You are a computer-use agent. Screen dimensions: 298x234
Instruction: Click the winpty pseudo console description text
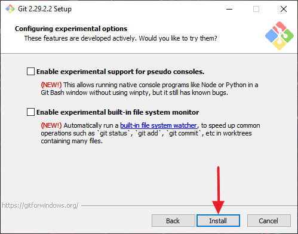(150, 89)
